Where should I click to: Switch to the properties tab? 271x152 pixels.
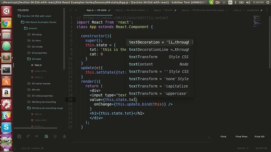pyautogui.click(x=254, y=10)
